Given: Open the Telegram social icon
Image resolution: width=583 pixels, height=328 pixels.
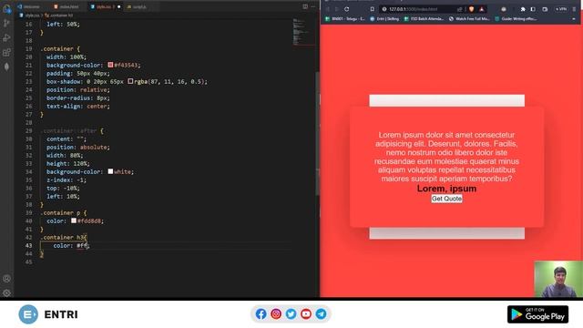Looking at the screenshot, I should (x=321, y=313).
